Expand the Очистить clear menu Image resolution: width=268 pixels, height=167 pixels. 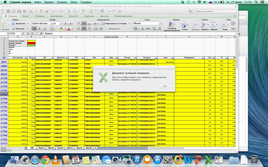coord(28,29)
